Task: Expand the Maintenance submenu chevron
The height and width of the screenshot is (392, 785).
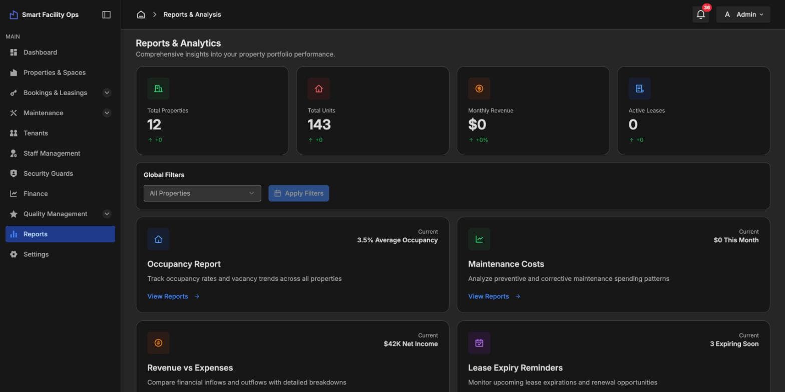Action: click(107, 113)
